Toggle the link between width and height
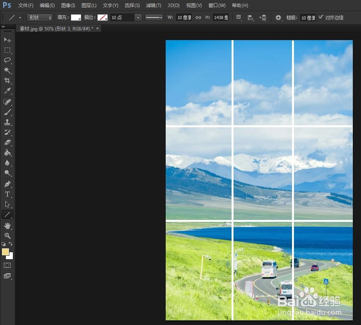The height and width of the screenshot is (325, 361). point(198,18)
